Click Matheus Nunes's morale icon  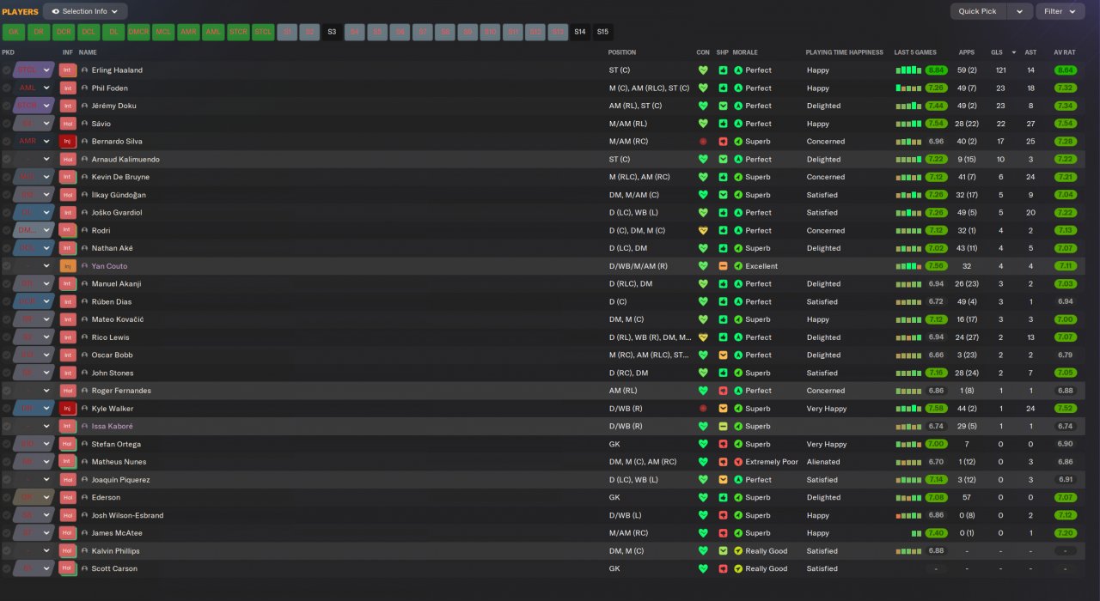coord(738,462)
